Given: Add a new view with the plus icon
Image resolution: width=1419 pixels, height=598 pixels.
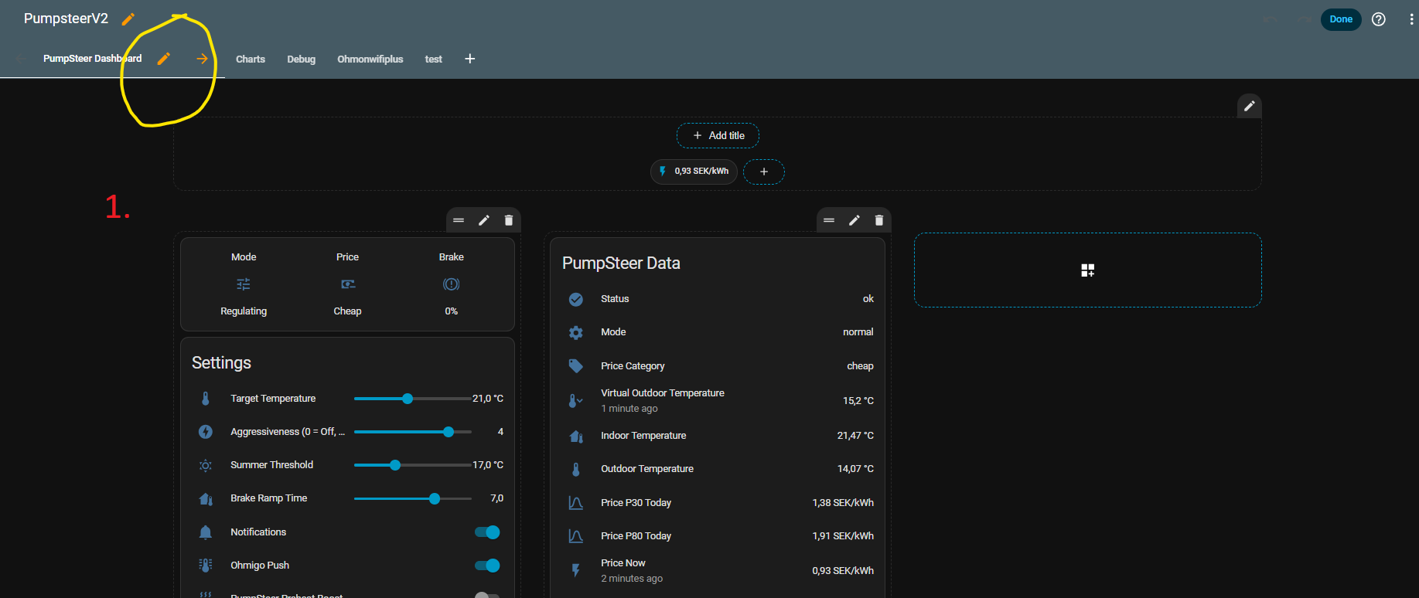Looking at the screenshot, I should 469,59.
